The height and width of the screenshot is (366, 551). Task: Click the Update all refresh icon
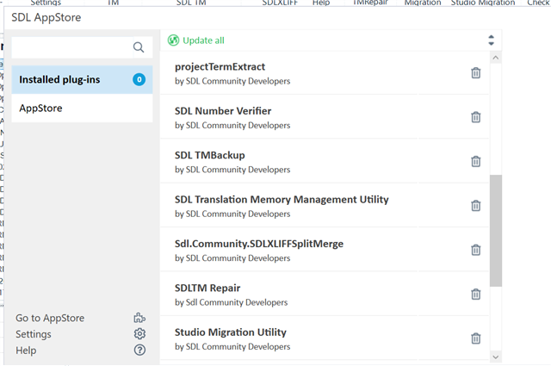[173, 40]
